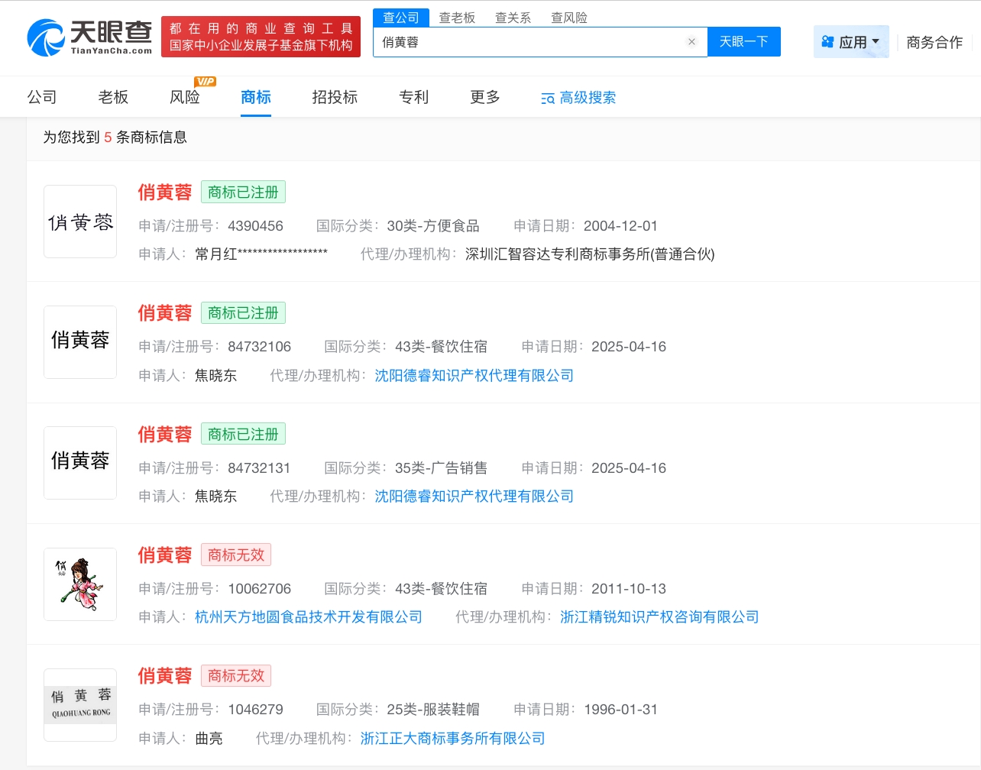Open agency 浙江精锐知识产权咨询有限公司
Viewport: 981px width, 770px height.
pos(659,616)
